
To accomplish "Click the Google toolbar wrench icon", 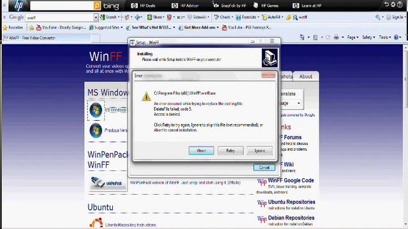I will point(378,17).
